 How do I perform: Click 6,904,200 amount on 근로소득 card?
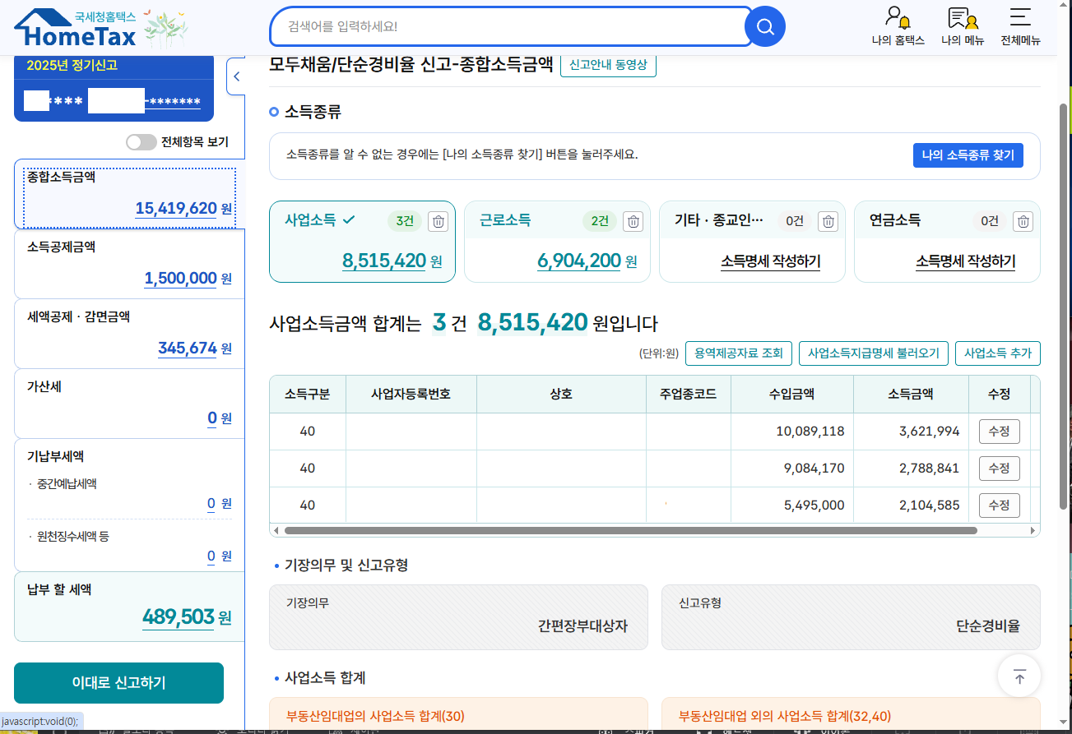click(x=579, y=261)
